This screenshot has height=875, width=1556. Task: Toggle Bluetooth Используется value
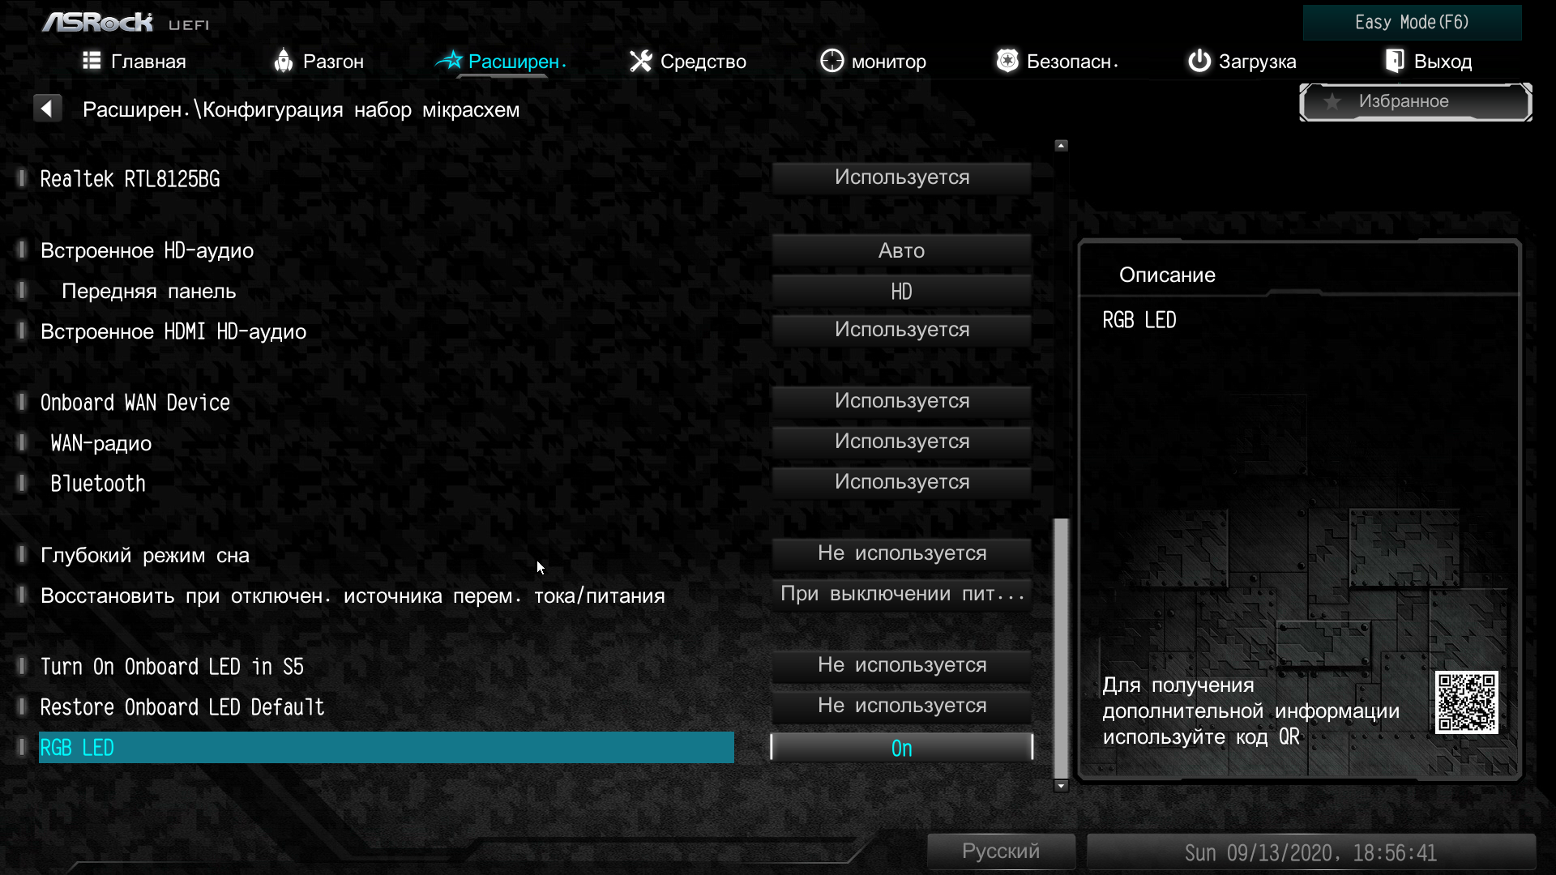click(x=901, y=482)
